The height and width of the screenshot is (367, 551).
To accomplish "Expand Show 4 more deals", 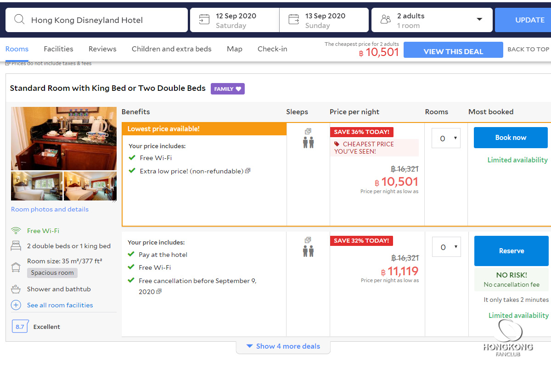I will click(x=283, y=346).
